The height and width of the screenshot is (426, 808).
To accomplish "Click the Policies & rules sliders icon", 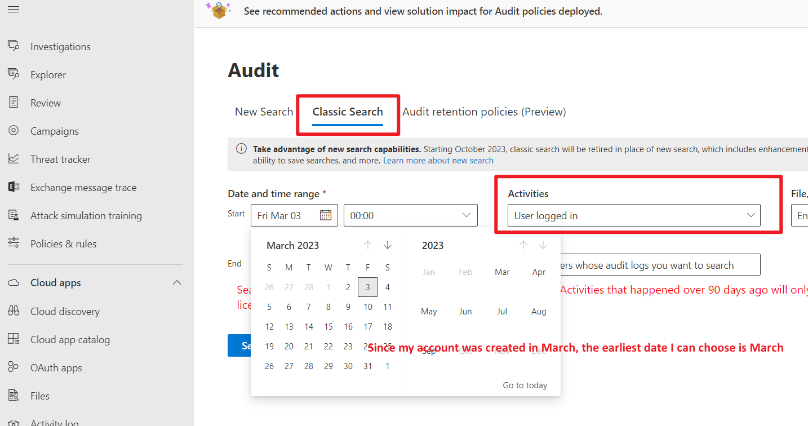I will coord(14,243).
